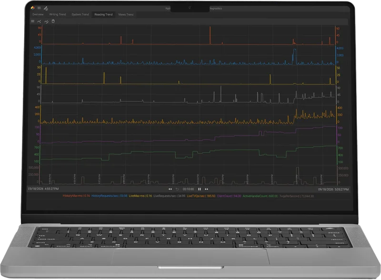Click the edit trend line icon
This screenshot has height=280, width=381.
coord(46,21)
